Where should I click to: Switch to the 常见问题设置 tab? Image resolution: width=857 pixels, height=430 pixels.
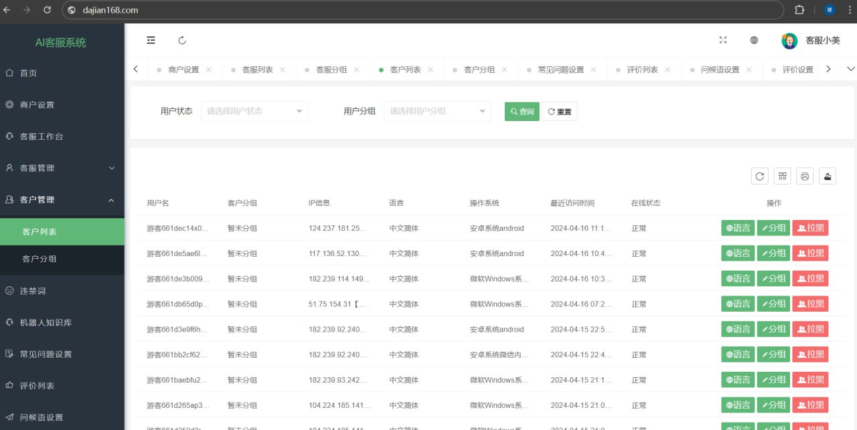(x=560, y=70)
